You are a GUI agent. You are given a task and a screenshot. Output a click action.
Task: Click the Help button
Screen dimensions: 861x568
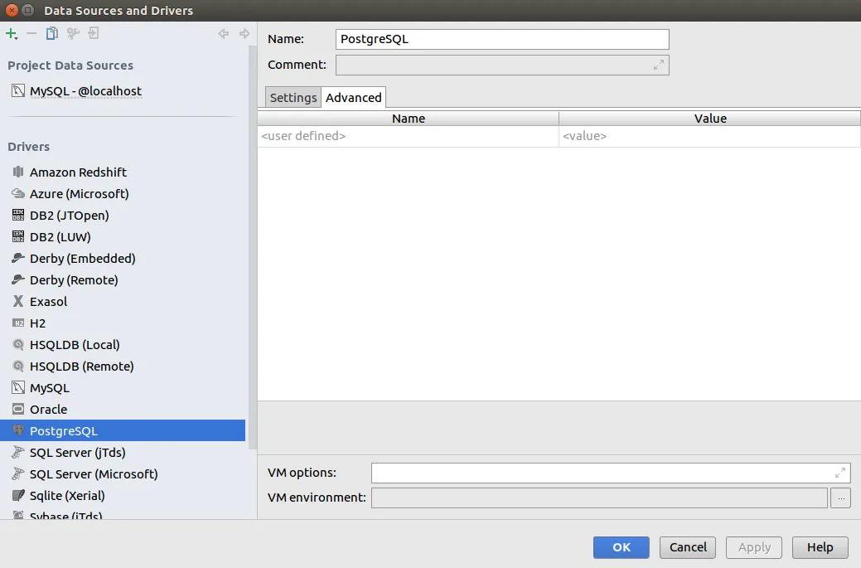point(820,547)
